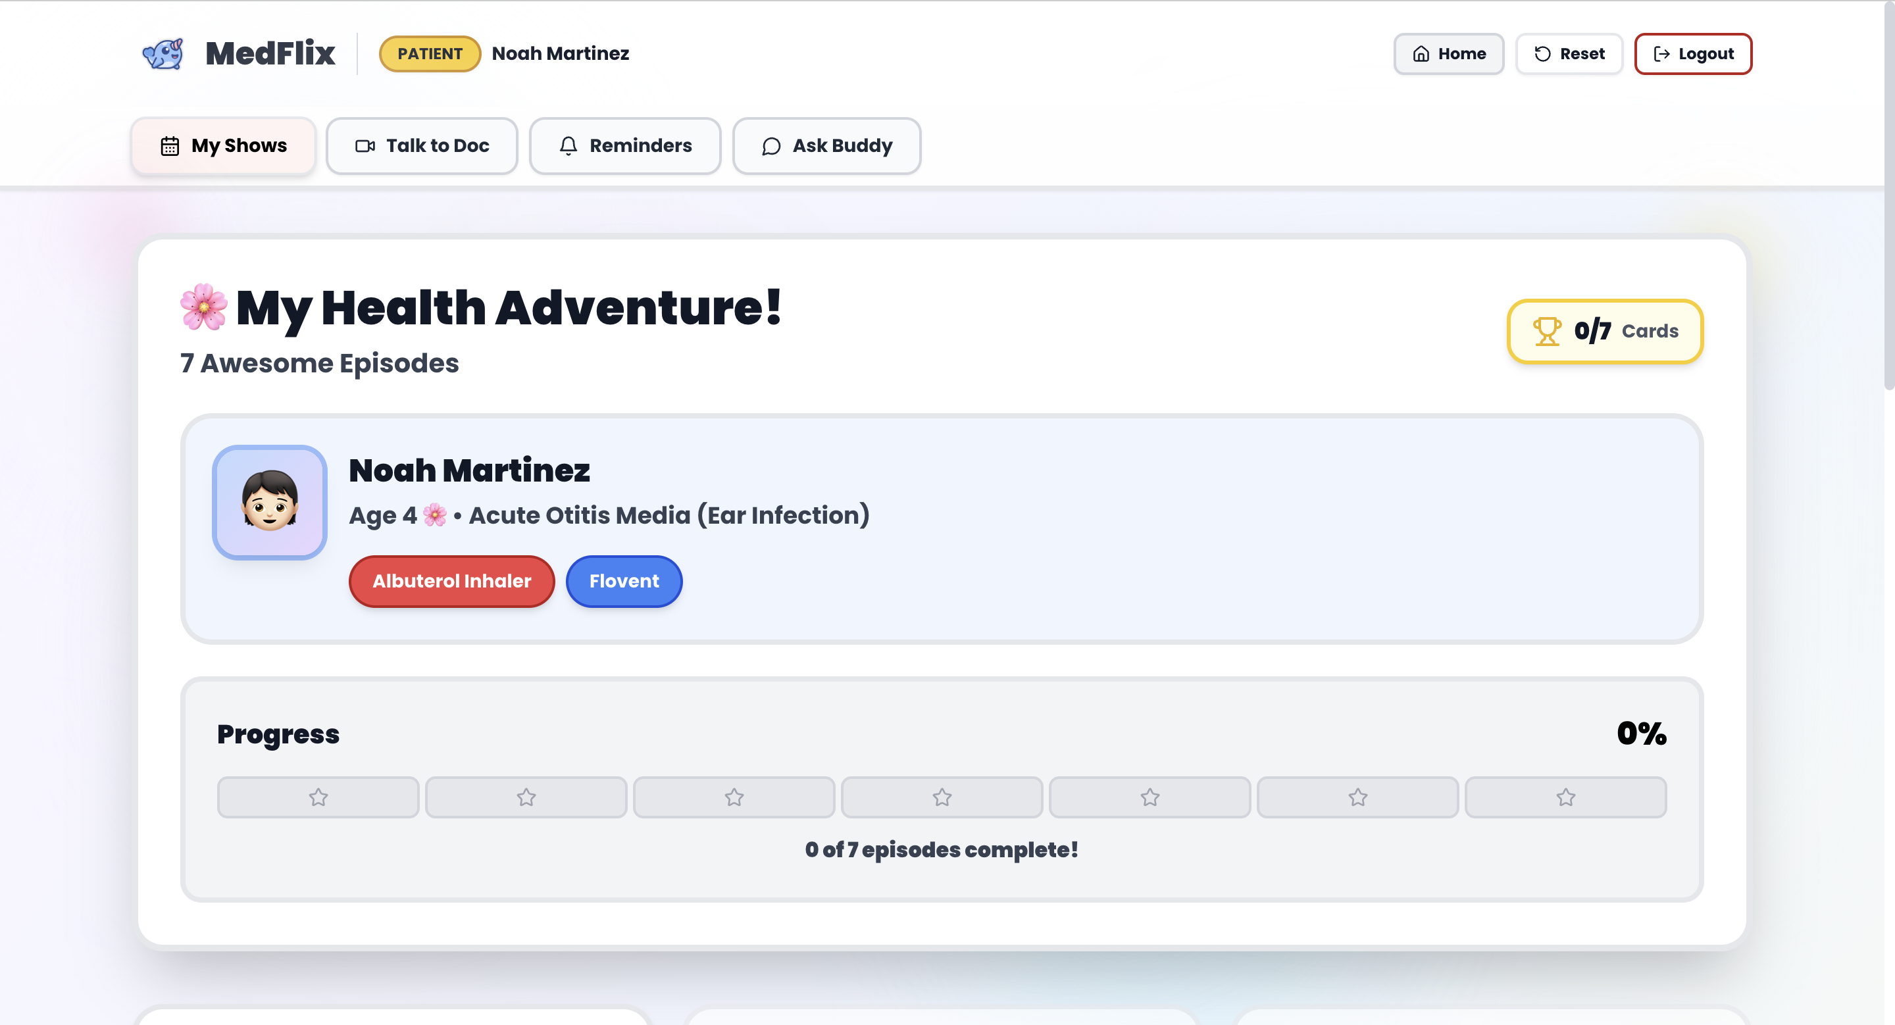The height and width of the screenshot is (1025, 1895).
Task: Open the Ask Buddy chat tab
Action: (x=827, y=145)
